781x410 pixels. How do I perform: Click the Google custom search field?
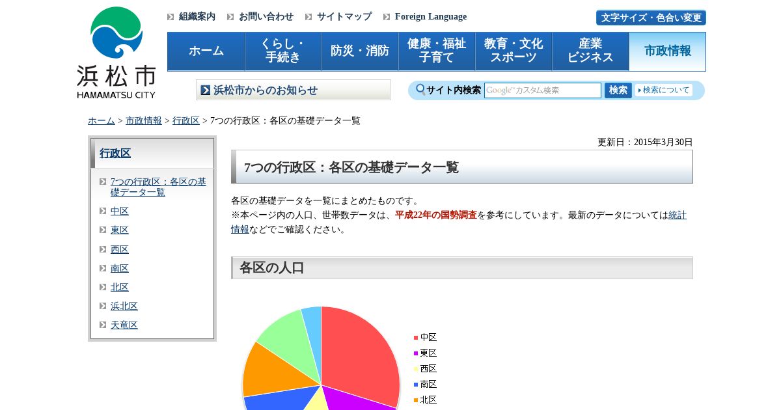pyautogui.click(x=543, y=90)
